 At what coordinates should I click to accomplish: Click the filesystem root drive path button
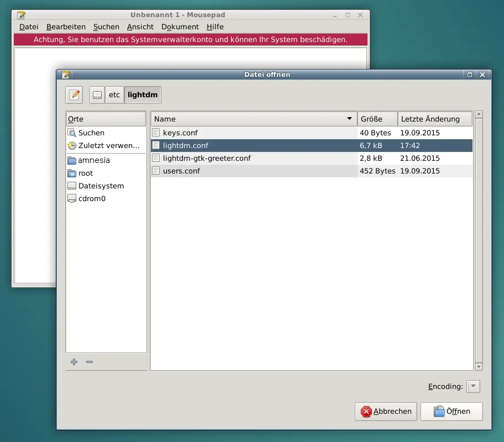click(97, 94)
